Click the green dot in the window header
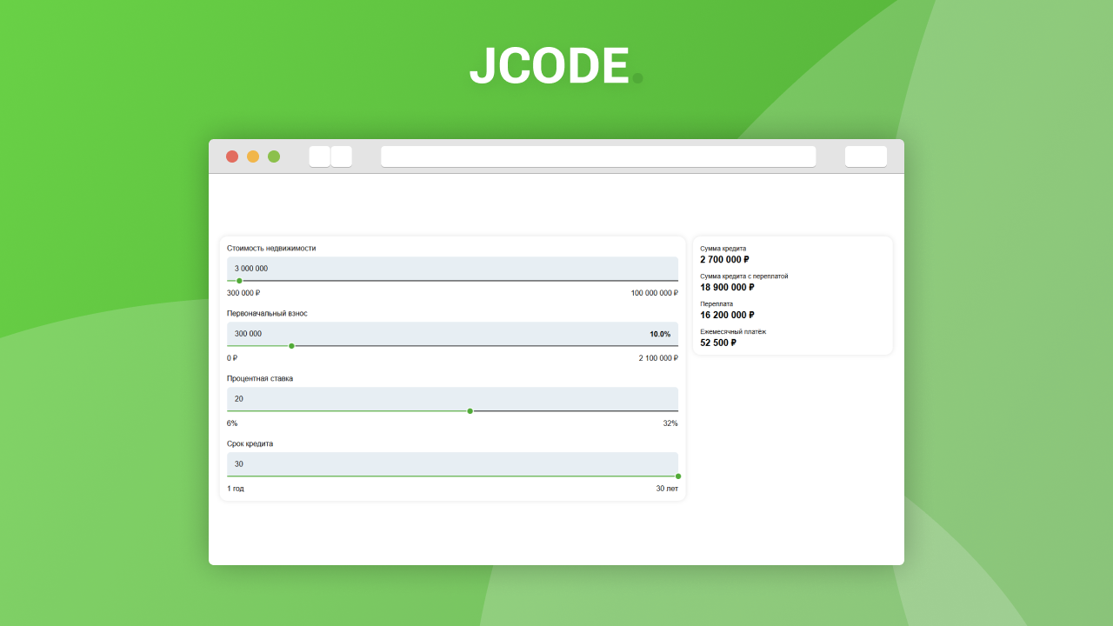This screenshot has width=1113, height=626. tap(274, 156)
